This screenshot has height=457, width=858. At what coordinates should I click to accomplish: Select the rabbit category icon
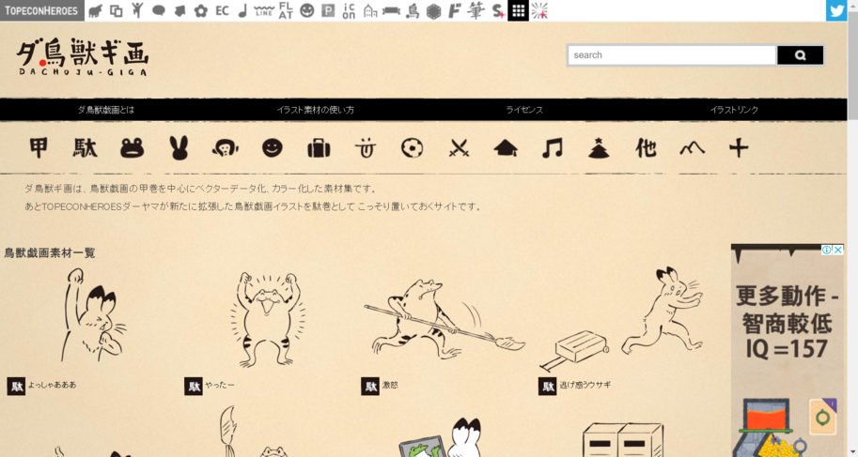tap(179, 148)
